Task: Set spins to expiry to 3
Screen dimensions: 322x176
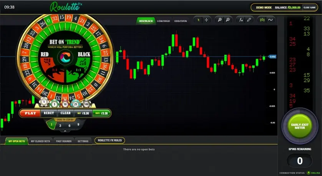Action: (x=60, y=126)
